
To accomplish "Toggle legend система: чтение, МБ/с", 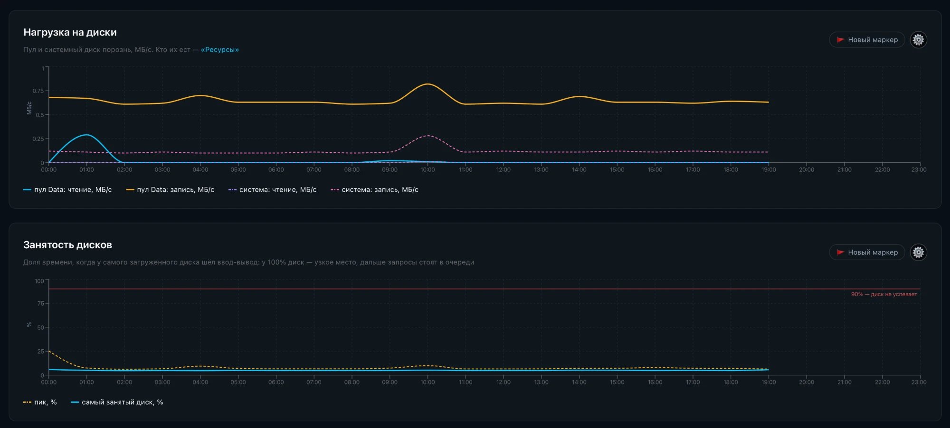I will point(272,190).
